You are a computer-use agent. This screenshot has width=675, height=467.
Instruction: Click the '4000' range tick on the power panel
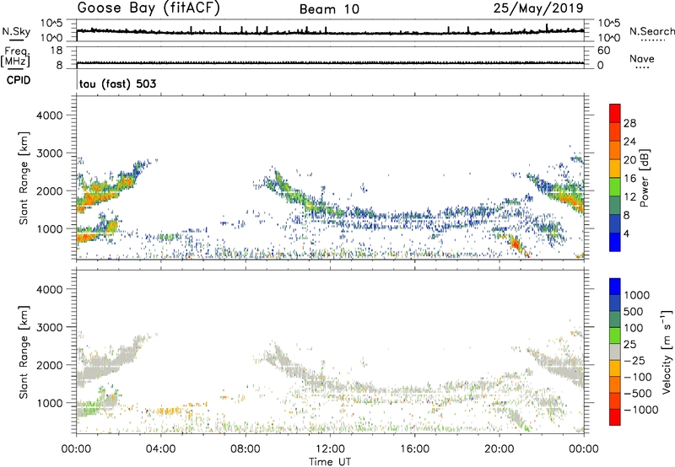[49, 115]
